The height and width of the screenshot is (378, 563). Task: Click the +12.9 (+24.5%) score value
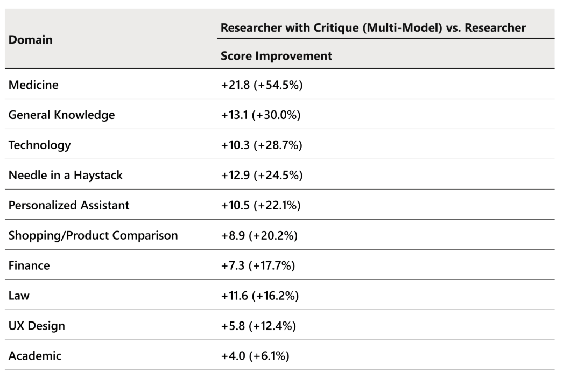pyautogui.click(x=262, y=175)
